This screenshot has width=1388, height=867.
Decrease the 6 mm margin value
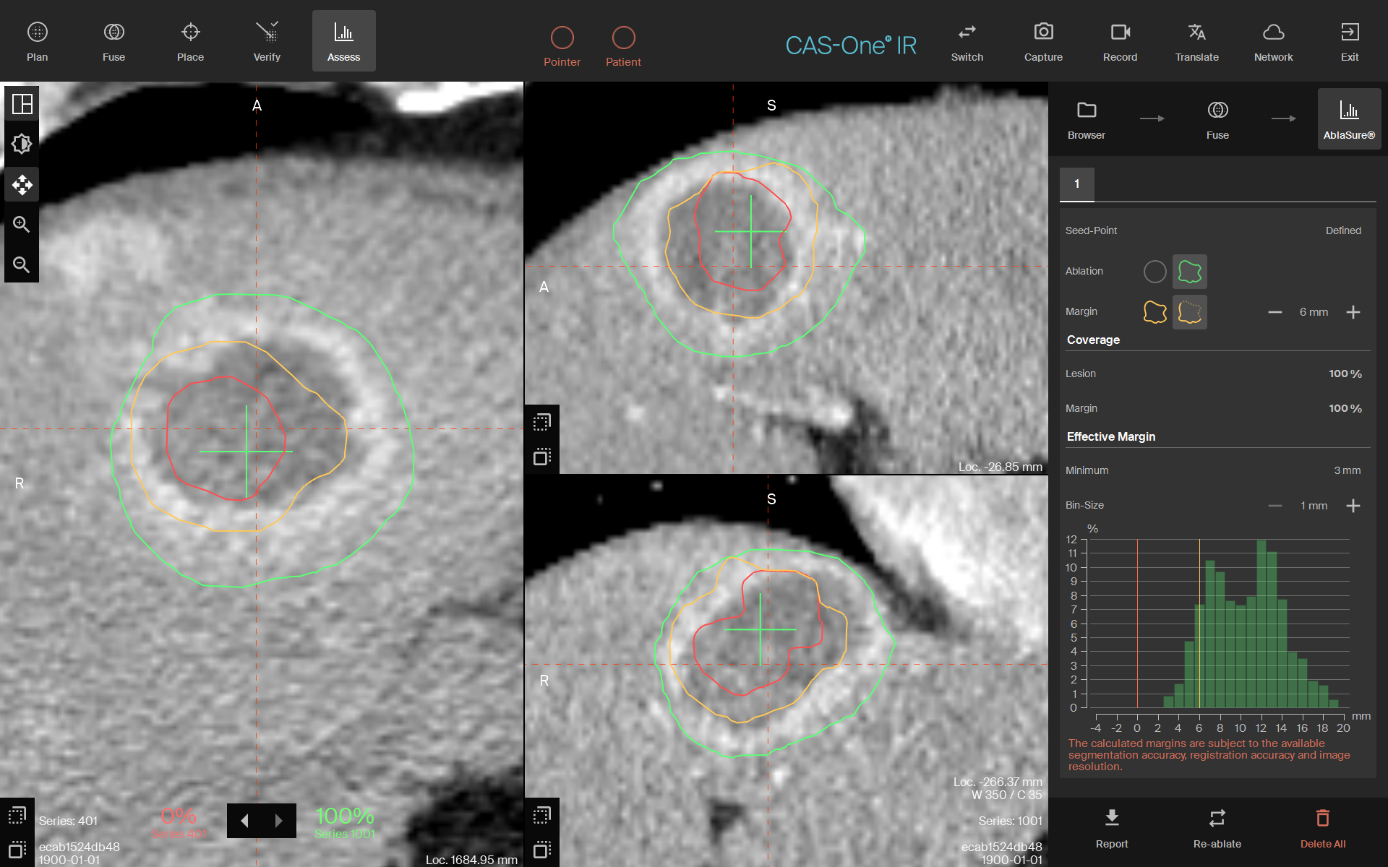(x=1275, y=312)
